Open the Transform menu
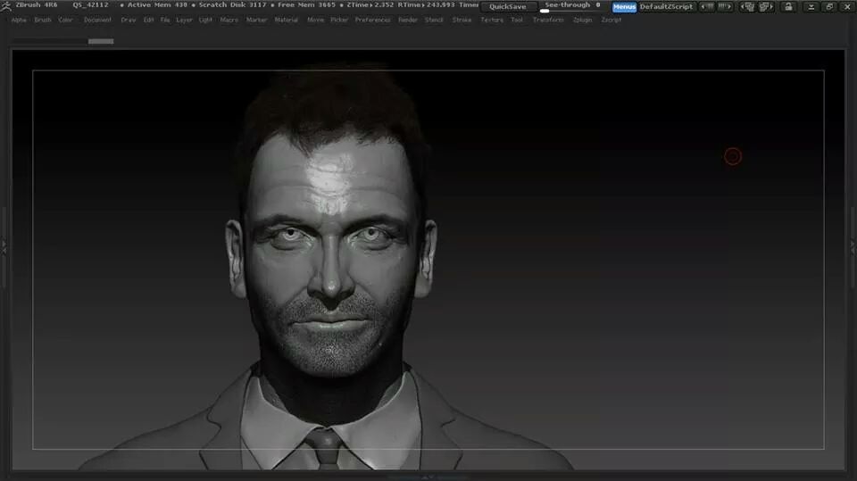The height and width of the screenshot is (481, 857). (x=548, y=20)
